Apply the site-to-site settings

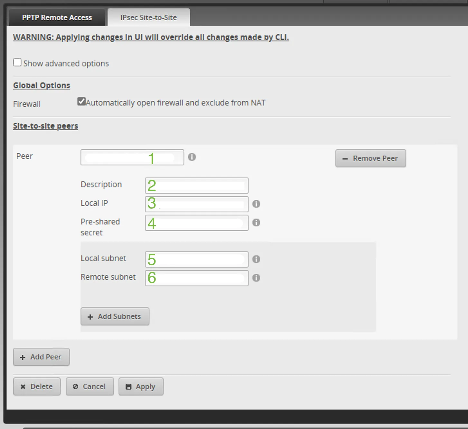[x=141, y=387]
